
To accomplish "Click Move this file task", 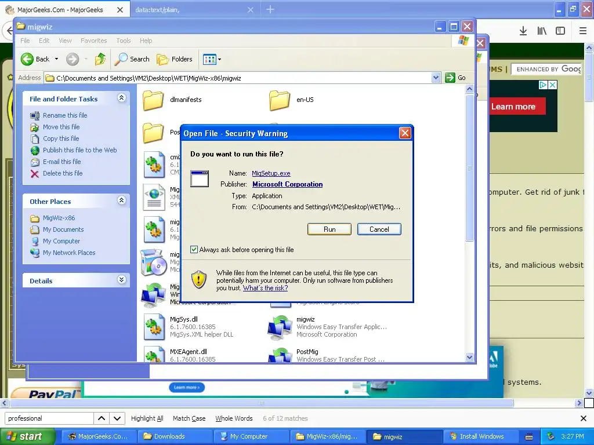I will click(x=61, y=127).
